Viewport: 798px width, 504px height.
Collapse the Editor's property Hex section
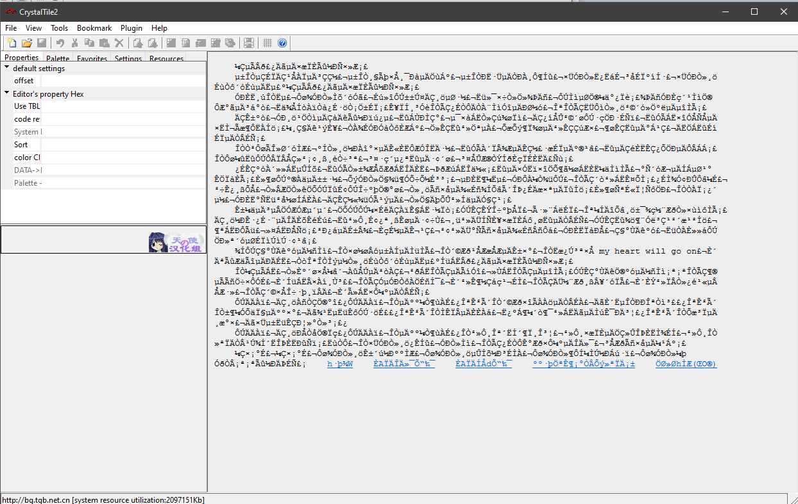(x=7, y=93)
